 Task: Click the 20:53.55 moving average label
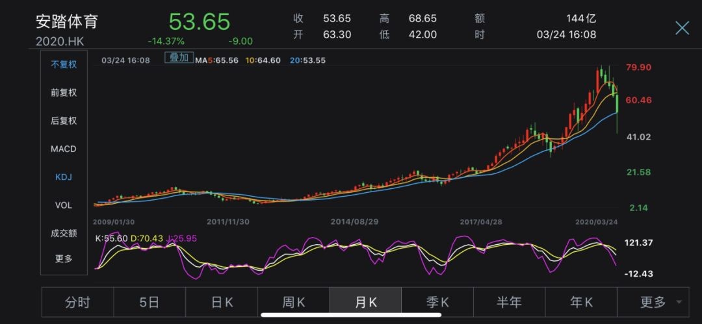click(x=307, y=60)
